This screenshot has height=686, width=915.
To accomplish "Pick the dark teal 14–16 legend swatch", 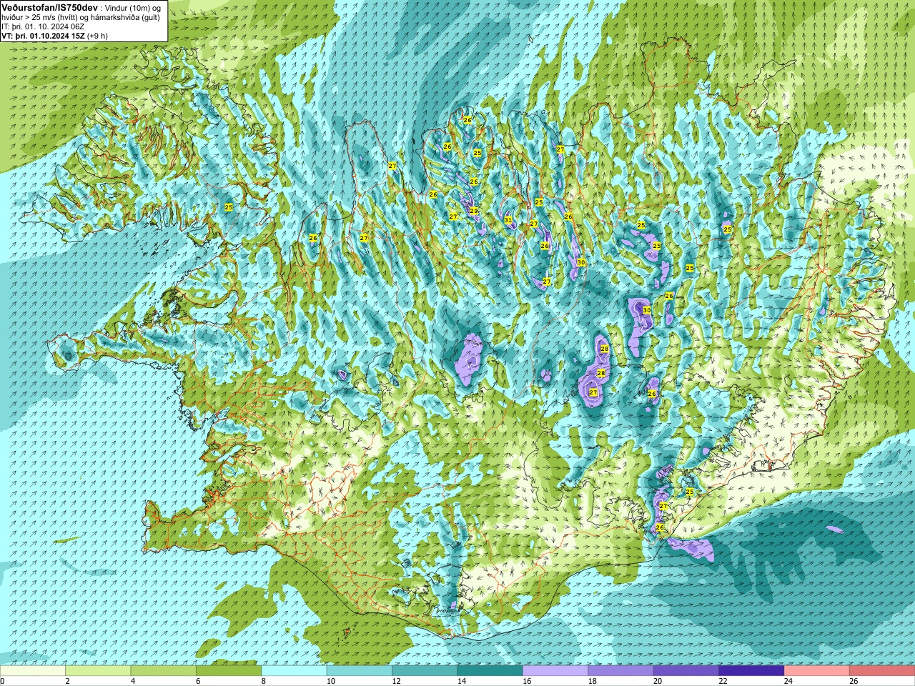I will (490, 671).
